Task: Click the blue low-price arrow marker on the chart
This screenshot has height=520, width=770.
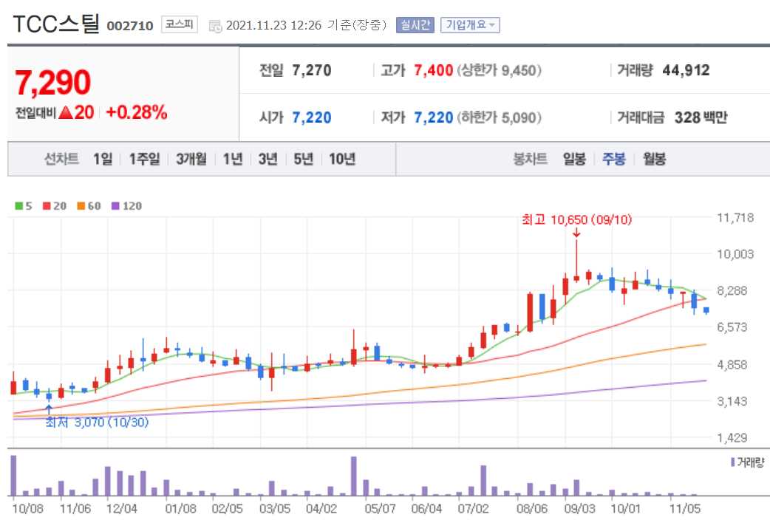Action: (49, 406)
